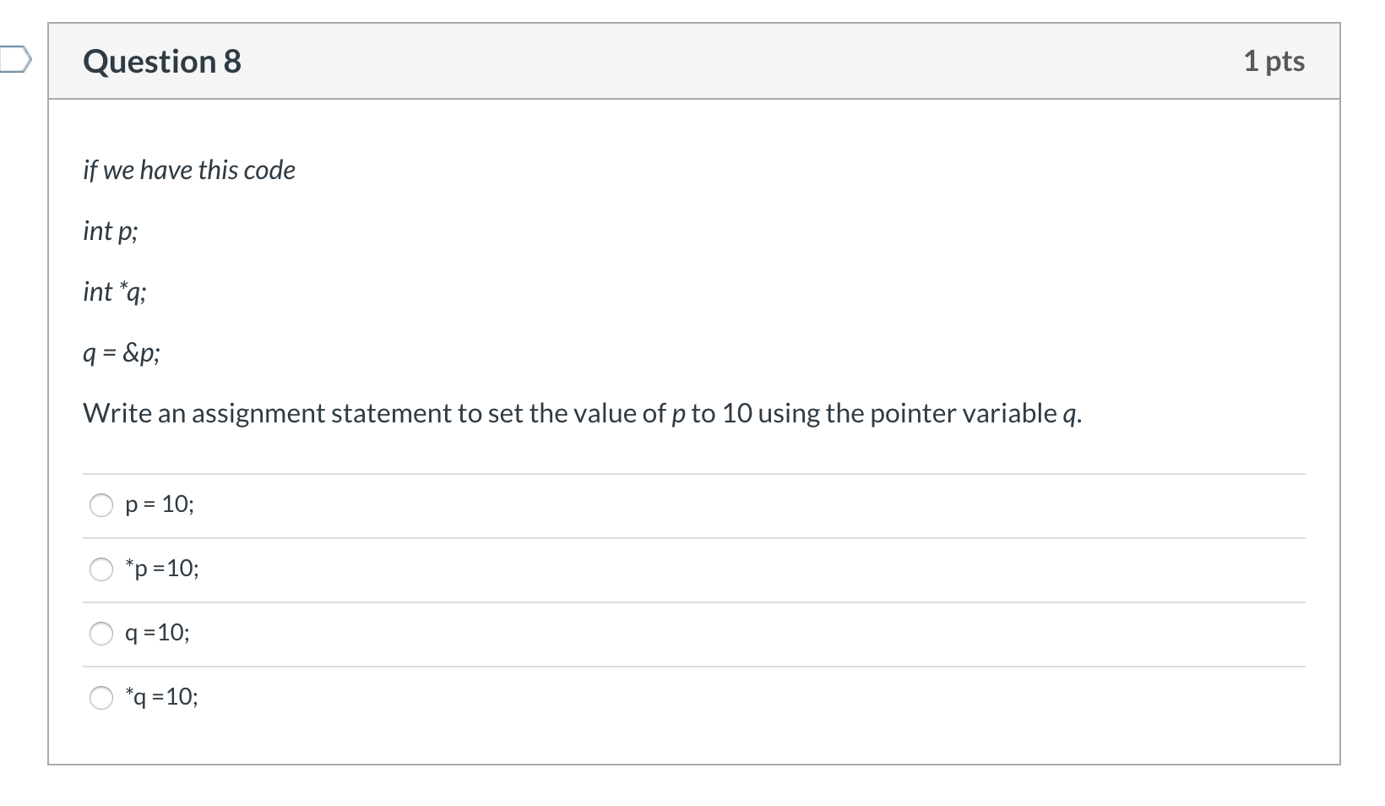Click the 'int p;' code line
Screen dimensions: 1385x806
pos(111,231)
